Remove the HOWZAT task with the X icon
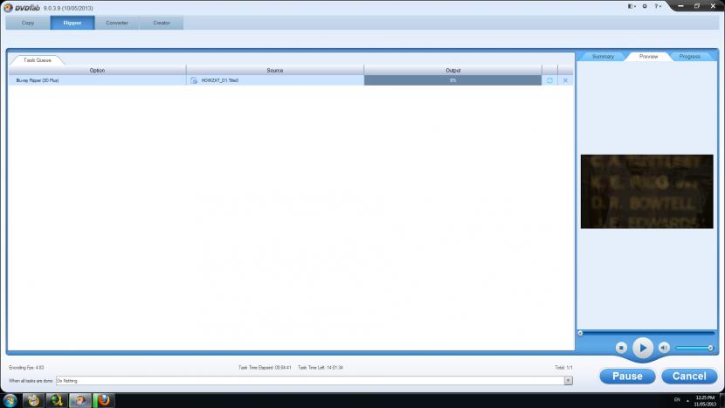This screenshot has width=725, height=408. [565, 80]
